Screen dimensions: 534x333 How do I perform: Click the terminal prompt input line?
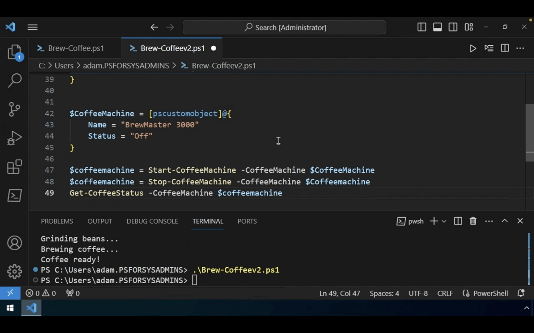click(195, 280)
